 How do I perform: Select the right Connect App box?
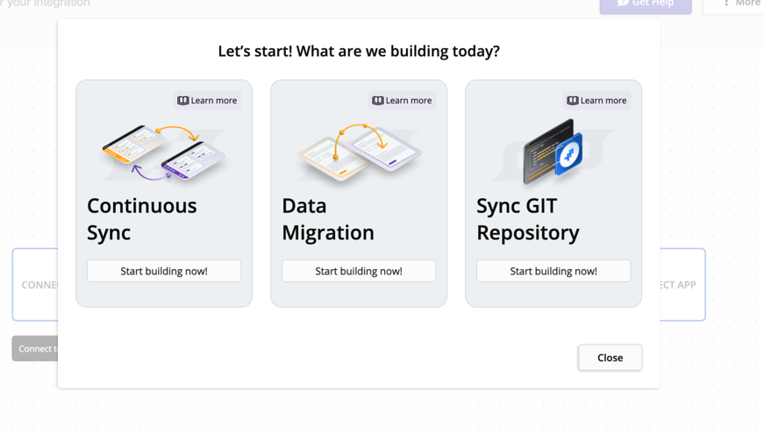682,285
